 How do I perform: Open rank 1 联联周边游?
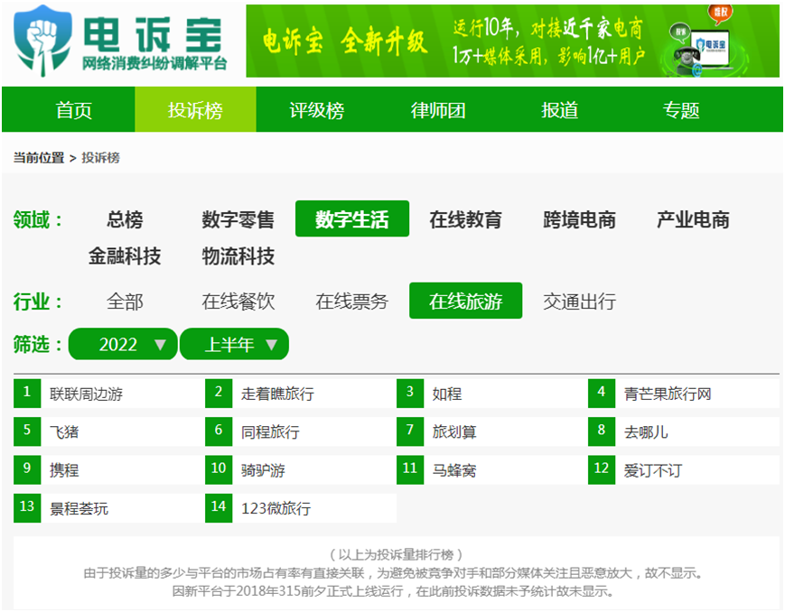pos(109,394)
